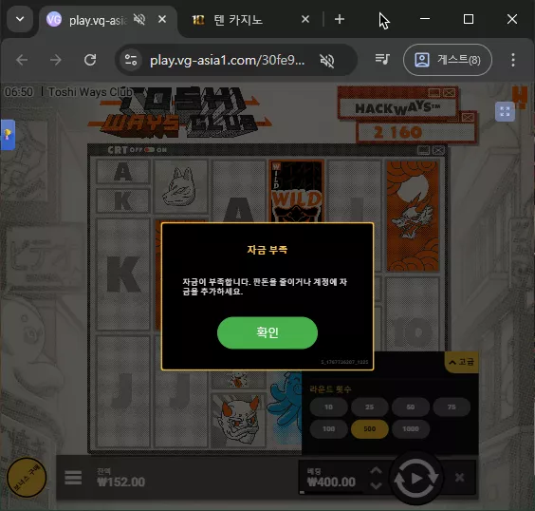Viewport: 535px width, 511px height.
Task: Close the autoplay panel with X
Action: tap(460, 477)
